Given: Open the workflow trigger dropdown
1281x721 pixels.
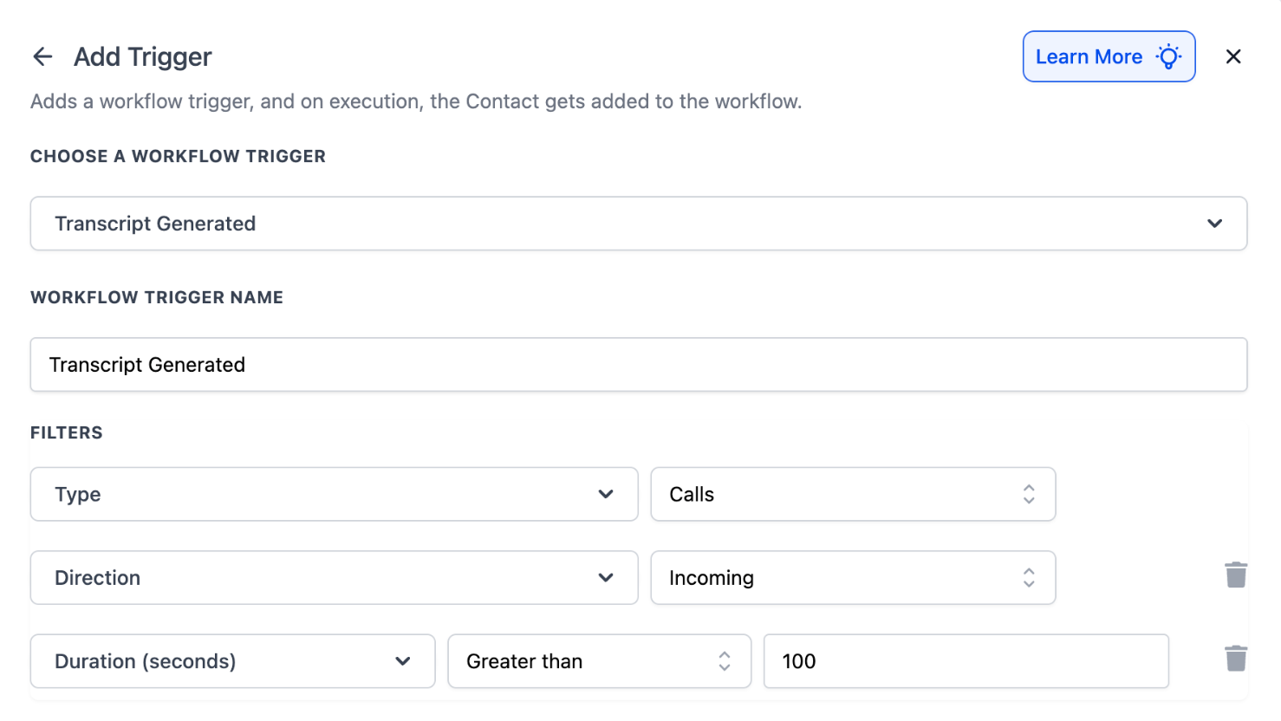Looking at the screenshot, I should 638,224.
